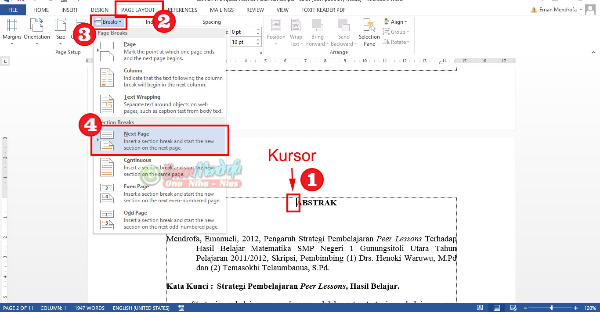This screenshot has height=312, width=600.
Task: Click the Kata Kunci line
Action: coord(283,286)
